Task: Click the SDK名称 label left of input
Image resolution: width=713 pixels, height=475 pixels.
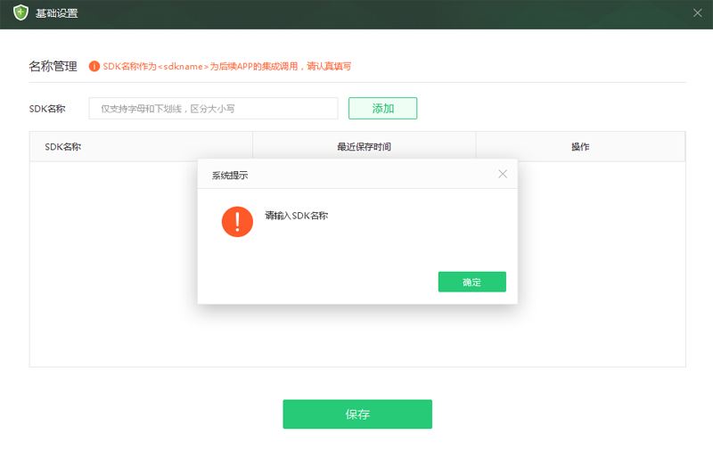Action: tap(47, 109)
